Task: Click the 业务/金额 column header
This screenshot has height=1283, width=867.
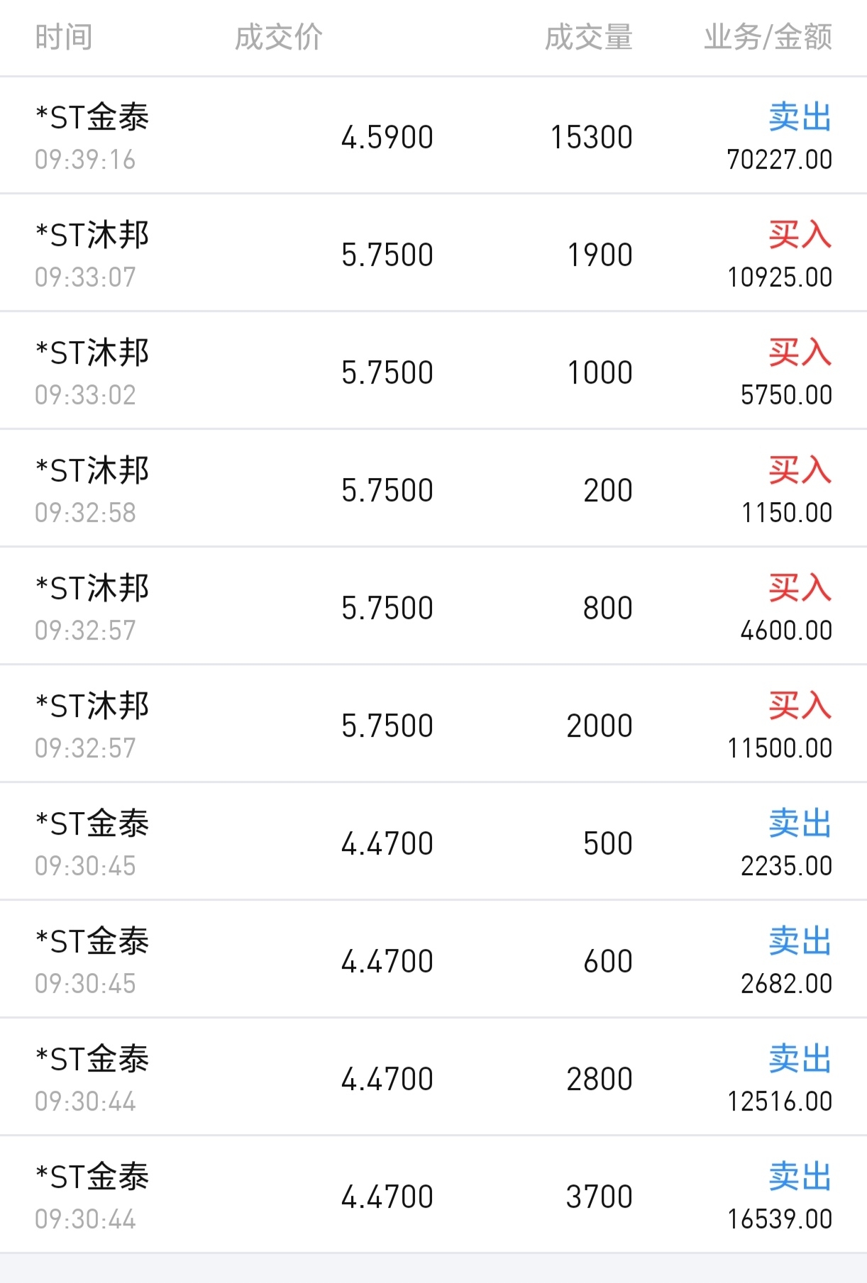Action: 768,37
